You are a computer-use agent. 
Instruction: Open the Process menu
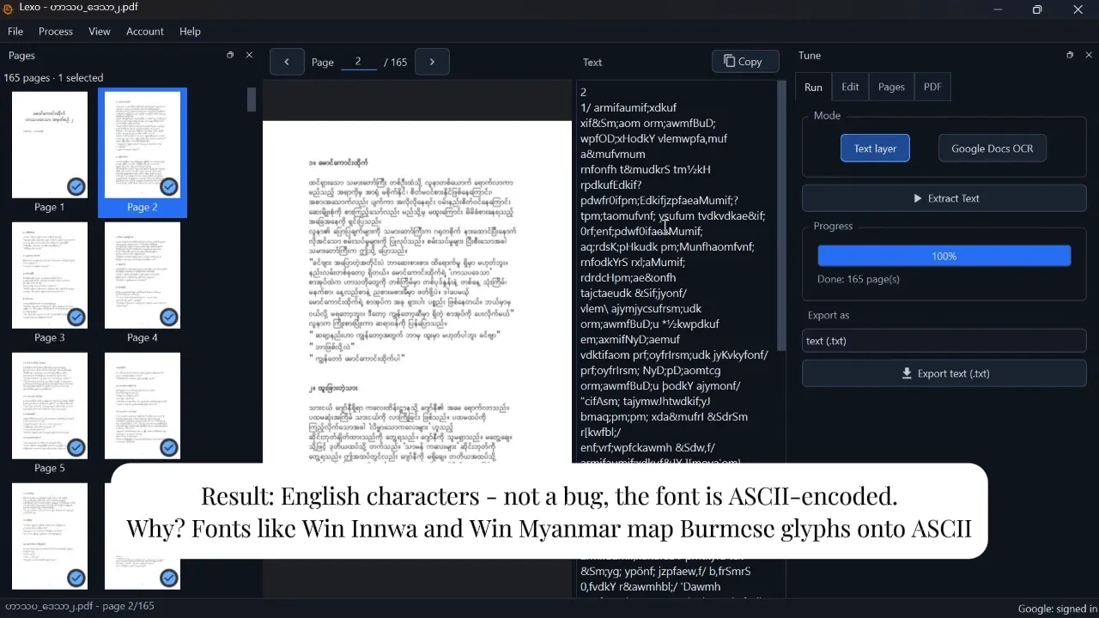pyautogui.click(x=56, y=32)
